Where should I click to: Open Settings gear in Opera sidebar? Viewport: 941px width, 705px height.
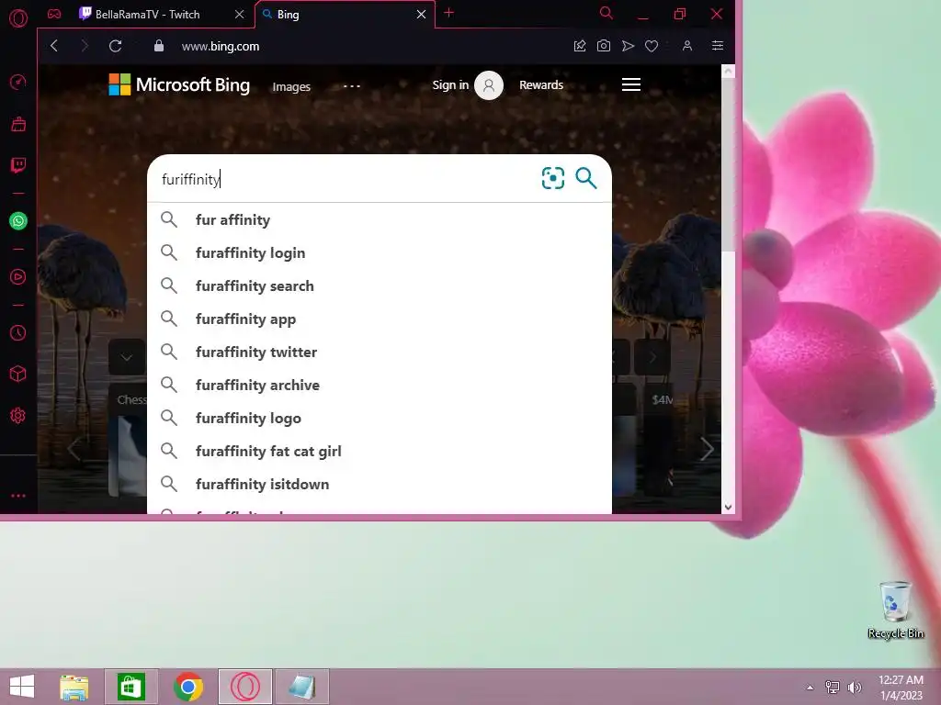click(x=18, y=416)
